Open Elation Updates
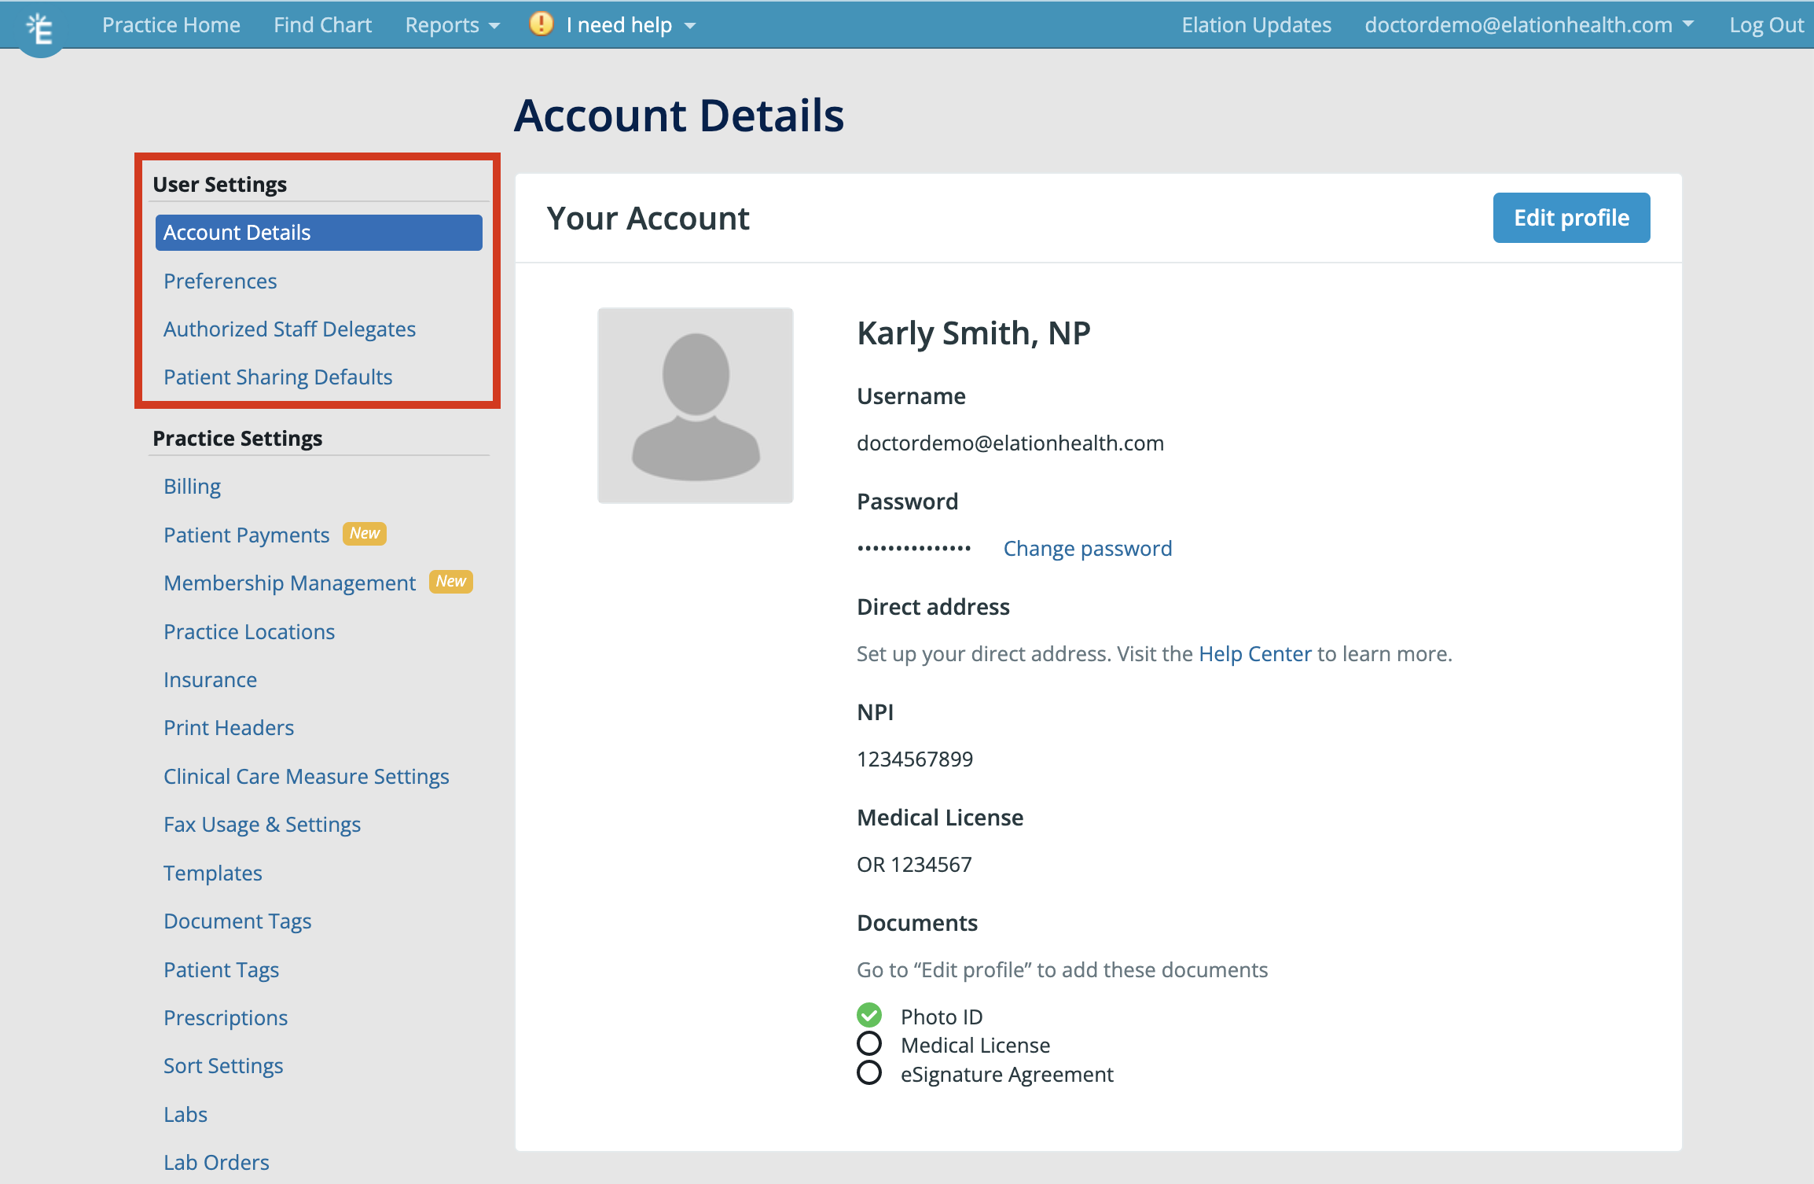This screenshot has height=1184, width=1814. click(1255, 24)
